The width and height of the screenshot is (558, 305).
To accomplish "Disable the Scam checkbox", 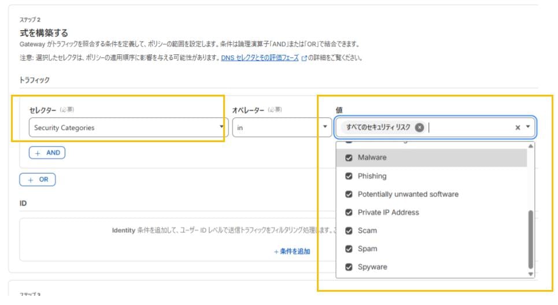I will (349, 231).
